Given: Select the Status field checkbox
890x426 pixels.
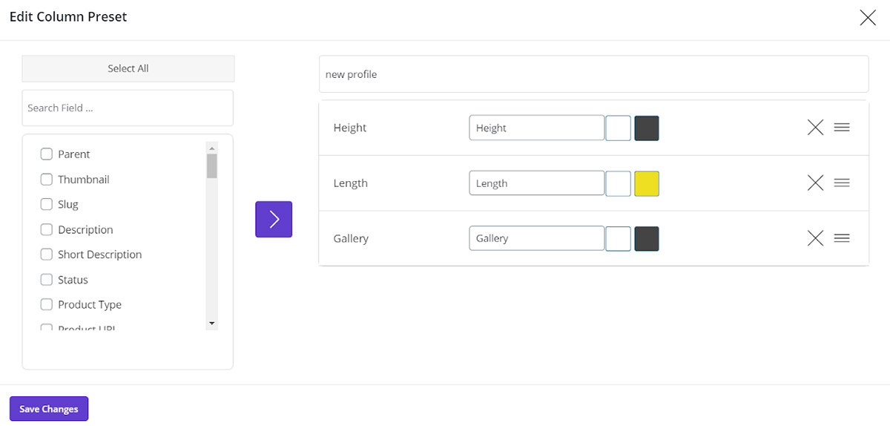Looking at the screenshot, I should pos(47,280).
